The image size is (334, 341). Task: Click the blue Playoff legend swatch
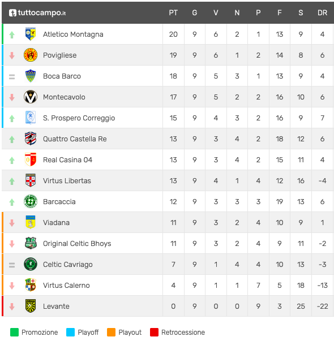pyautogui.click(x=70, y=332)
